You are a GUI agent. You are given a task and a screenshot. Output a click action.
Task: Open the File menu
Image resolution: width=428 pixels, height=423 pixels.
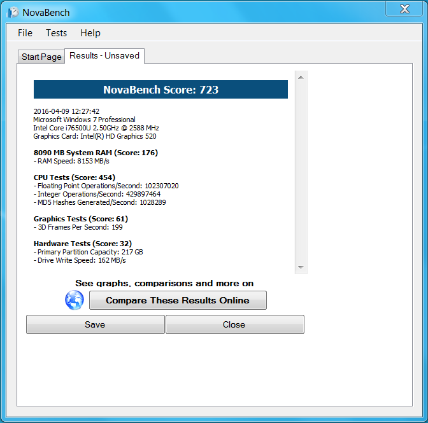[25, 33]
